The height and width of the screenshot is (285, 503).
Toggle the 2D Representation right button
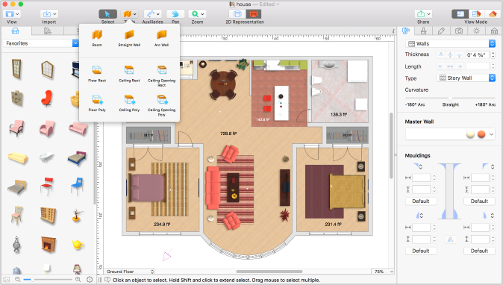coord(254,13)
